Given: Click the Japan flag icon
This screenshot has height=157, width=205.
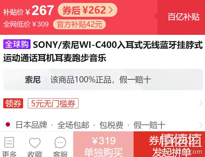Looking at the screenshot, I should click(8, 125).
